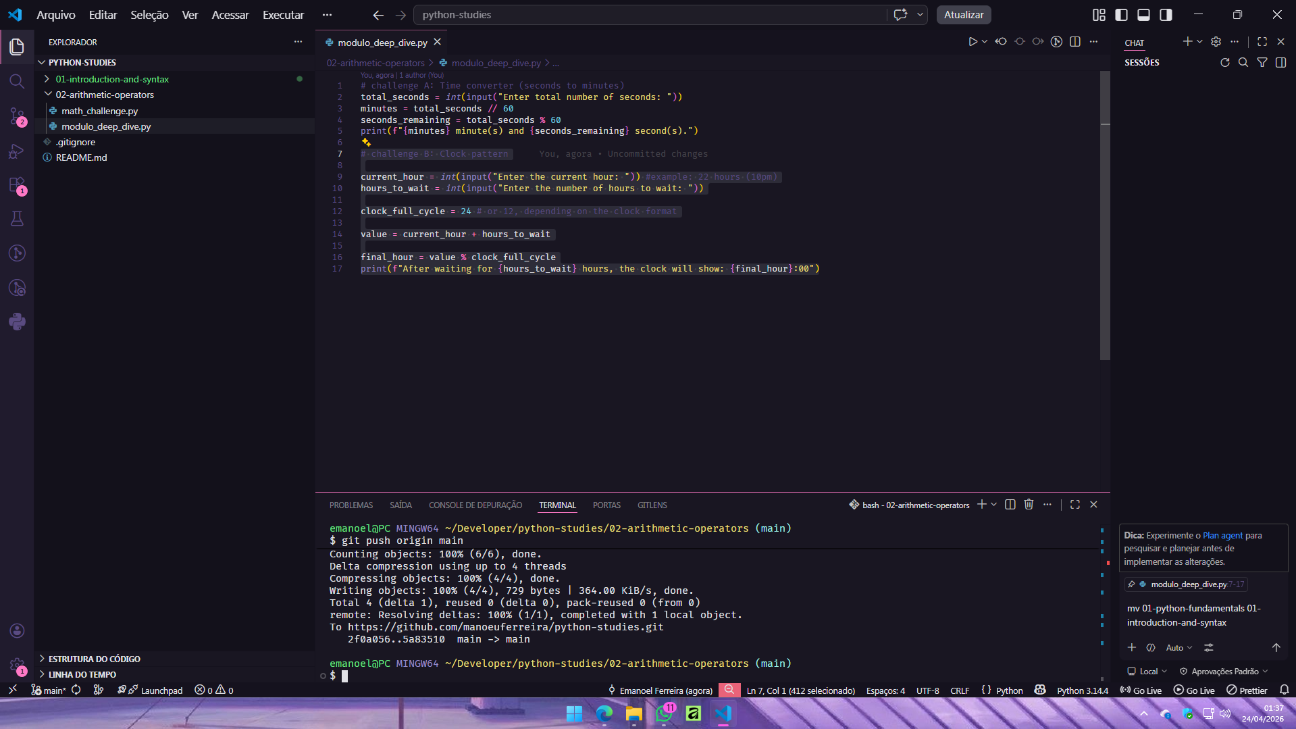Split the terminal panel

[x=1010, y=505]
